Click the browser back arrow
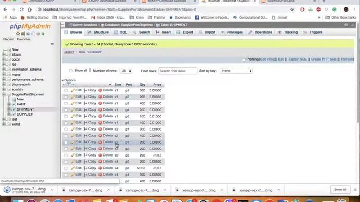This screenshot has height=202, width=360. (6, 10)
